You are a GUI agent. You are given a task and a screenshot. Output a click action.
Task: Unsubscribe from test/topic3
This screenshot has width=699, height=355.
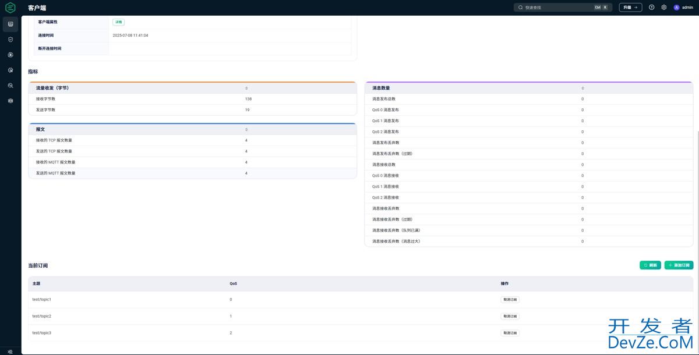click(x=510, y=333)
